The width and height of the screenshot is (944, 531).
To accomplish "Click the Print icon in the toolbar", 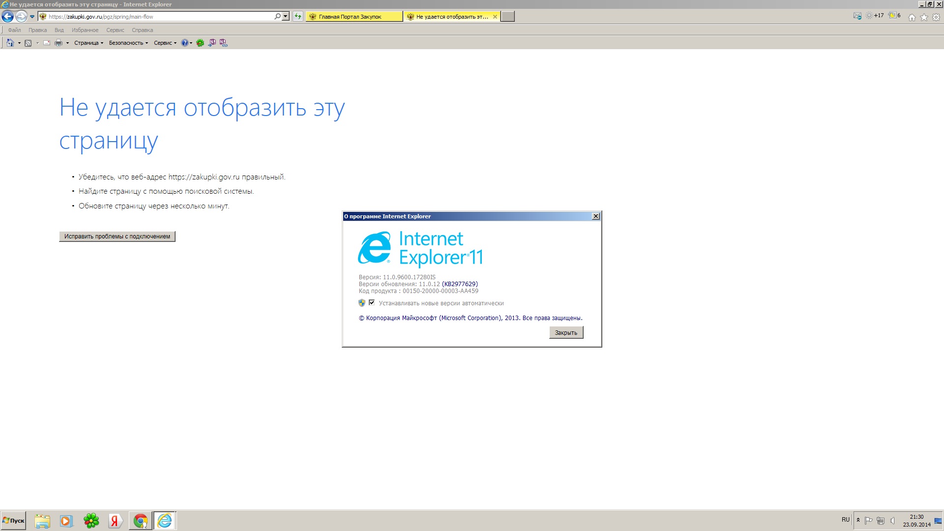I will coord(58,43).
